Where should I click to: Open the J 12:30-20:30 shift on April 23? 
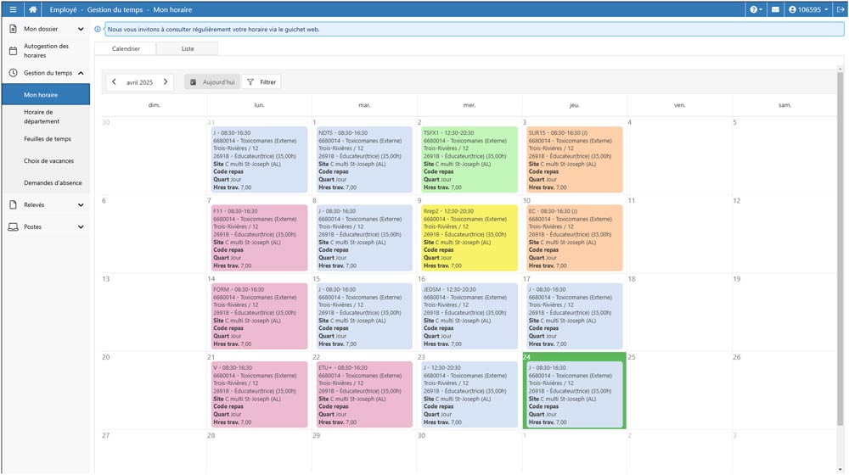tap(469, 394)
